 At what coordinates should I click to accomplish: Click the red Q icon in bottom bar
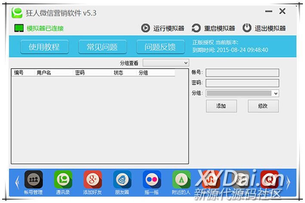tap(270, 179)
